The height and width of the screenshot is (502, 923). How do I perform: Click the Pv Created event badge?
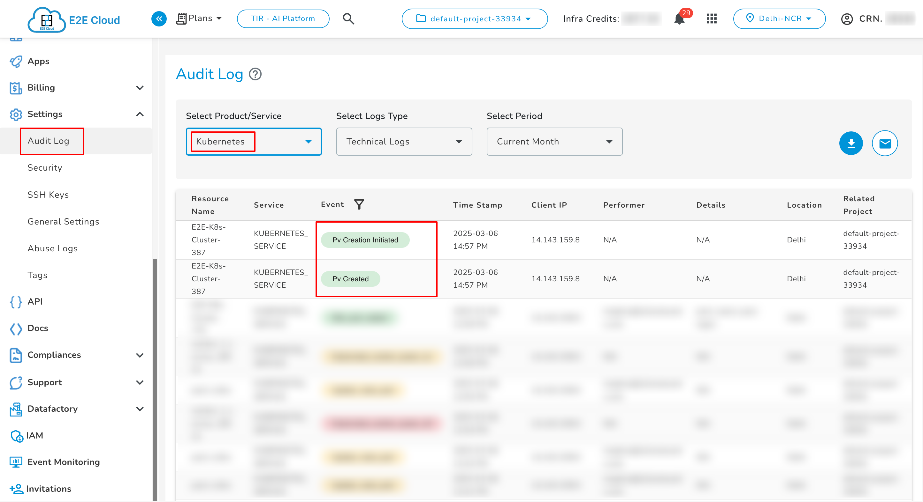350,279
